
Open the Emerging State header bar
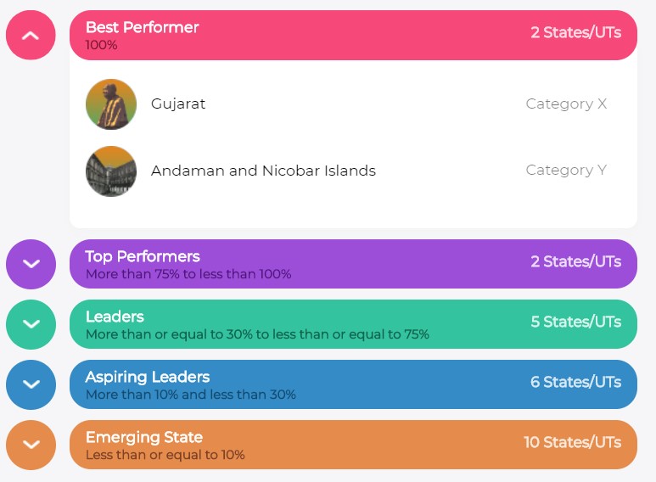click(x=353, y=445)
